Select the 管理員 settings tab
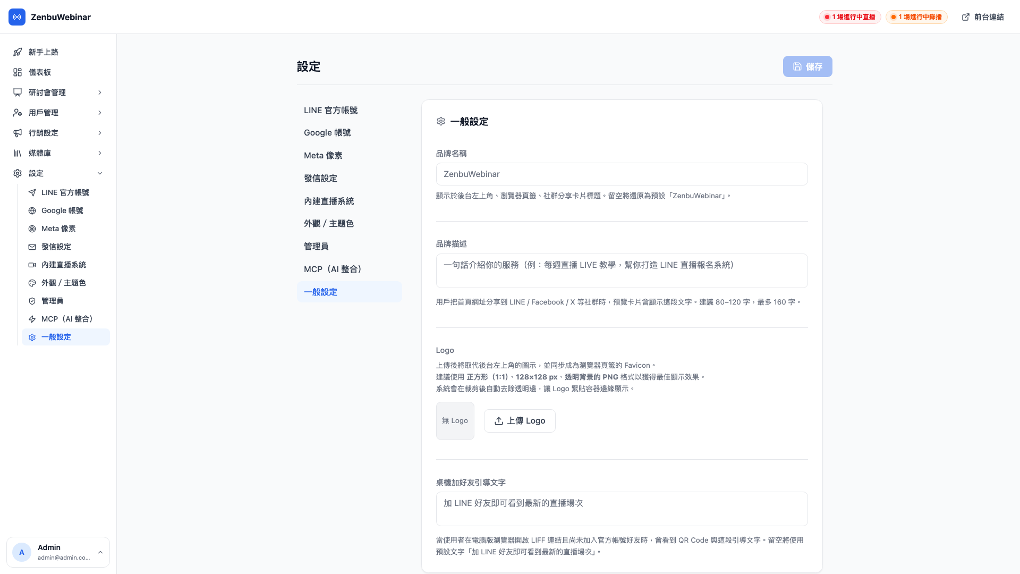Screen dimensions: 1020x574 tap(350, 247)
